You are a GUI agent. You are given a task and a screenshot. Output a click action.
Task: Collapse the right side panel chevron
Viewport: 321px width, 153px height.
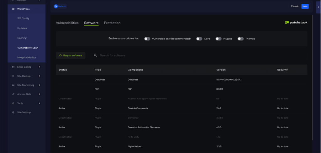318,8
